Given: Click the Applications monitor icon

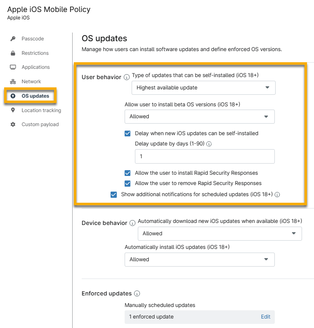Looking at the screenshot, I should [13, 67].
